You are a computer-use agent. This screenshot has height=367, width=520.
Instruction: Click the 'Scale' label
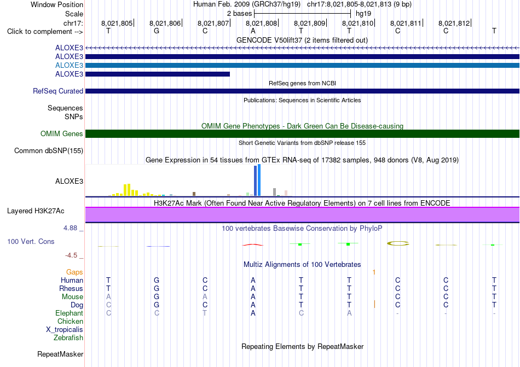[74, 14]
